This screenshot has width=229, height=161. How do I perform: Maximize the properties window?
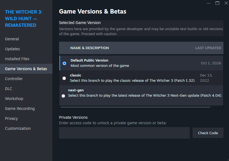[217, 3]
